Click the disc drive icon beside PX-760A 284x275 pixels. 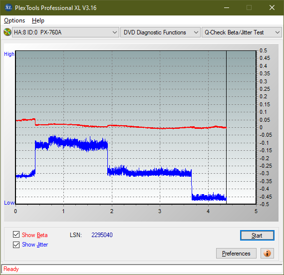7,32
